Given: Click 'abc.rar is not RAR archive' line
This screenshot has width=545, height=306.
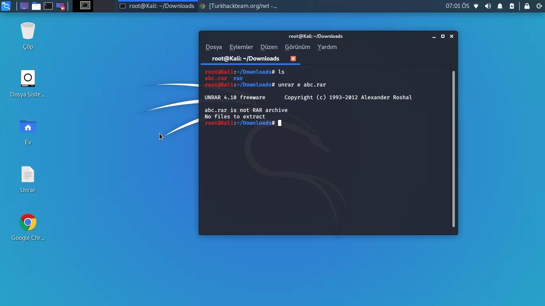Looking at the screenshot, I should [x=246, y=110].
